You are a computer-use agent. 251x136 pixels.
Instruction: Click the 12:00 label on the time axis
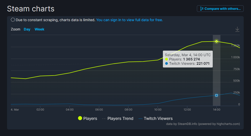click(x=187, y=110)
